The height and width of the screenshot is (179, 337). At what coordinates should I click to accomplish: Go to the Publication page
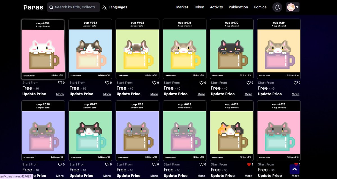pos(238,7)
